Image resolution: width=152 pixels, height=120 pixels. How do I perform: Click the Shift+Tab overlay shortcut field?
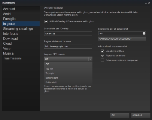[68, 34]
